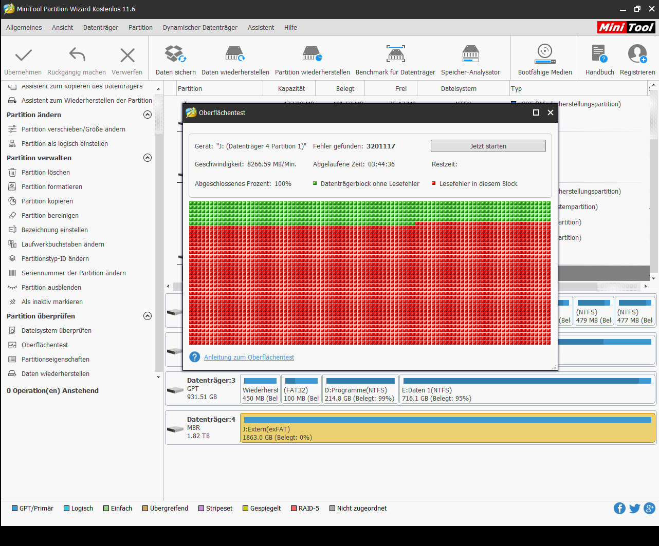This screenshot has height=546, width=659.
Task: Open the Assistent menu
Action: click(261, 28)
